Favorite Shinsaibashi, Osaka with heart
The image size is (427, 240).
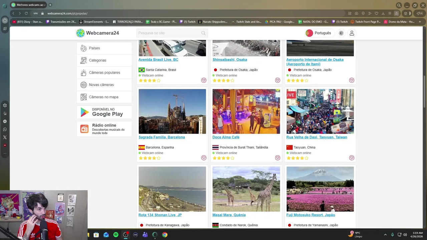coord(278,80)
